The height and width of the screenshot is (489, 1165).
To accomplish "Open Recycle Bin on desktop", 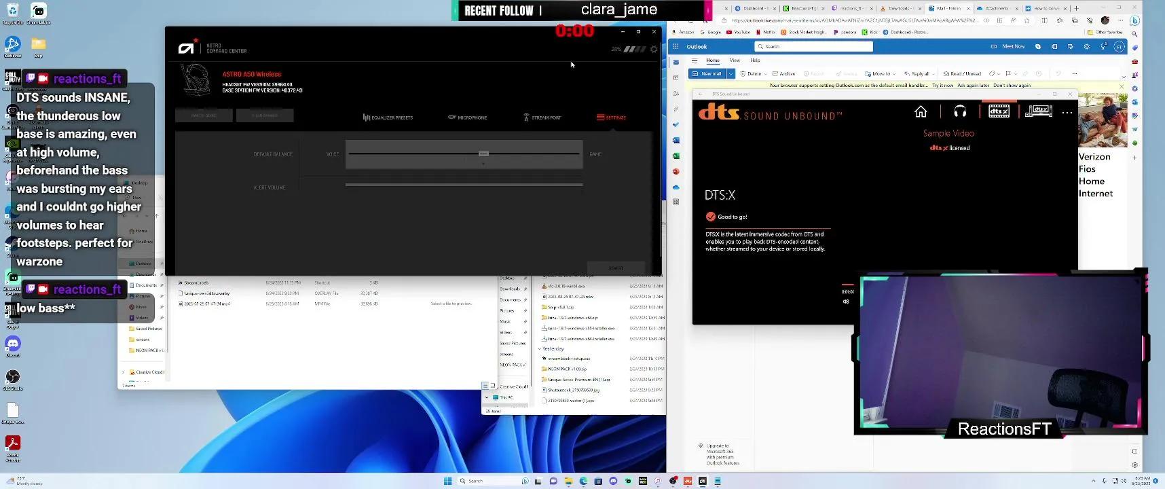I will point(12,13).
